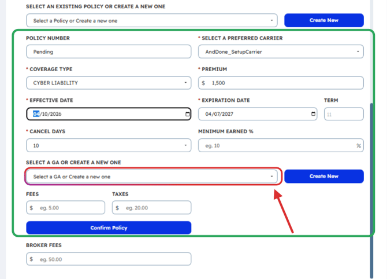Click the Policy Number input field

click(x=109, y=52)
